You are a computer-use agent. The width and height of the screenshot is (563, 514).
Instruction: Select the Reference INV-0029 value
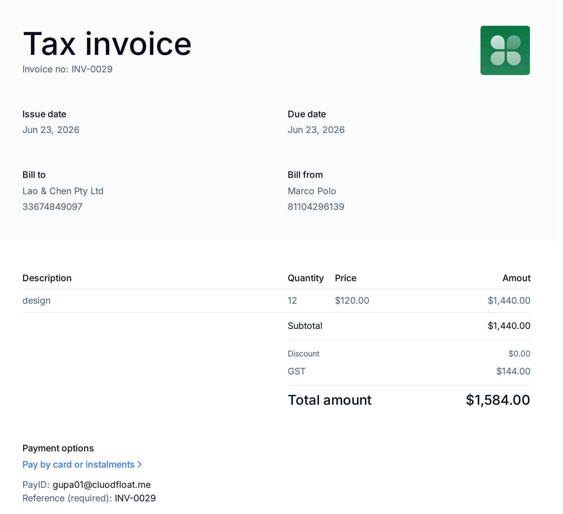[135, 499]
